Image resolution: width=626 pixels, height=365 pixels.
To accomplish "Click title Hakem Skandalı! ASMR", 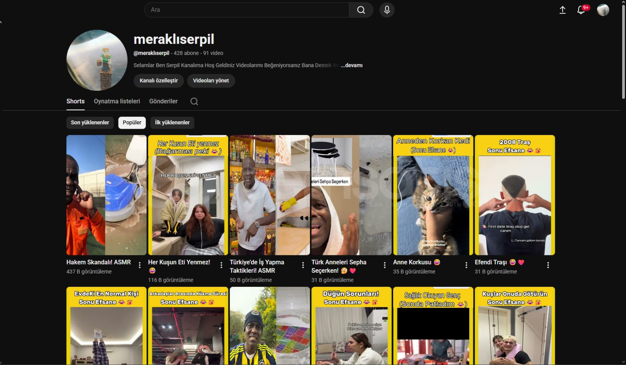I will [99, 262].
